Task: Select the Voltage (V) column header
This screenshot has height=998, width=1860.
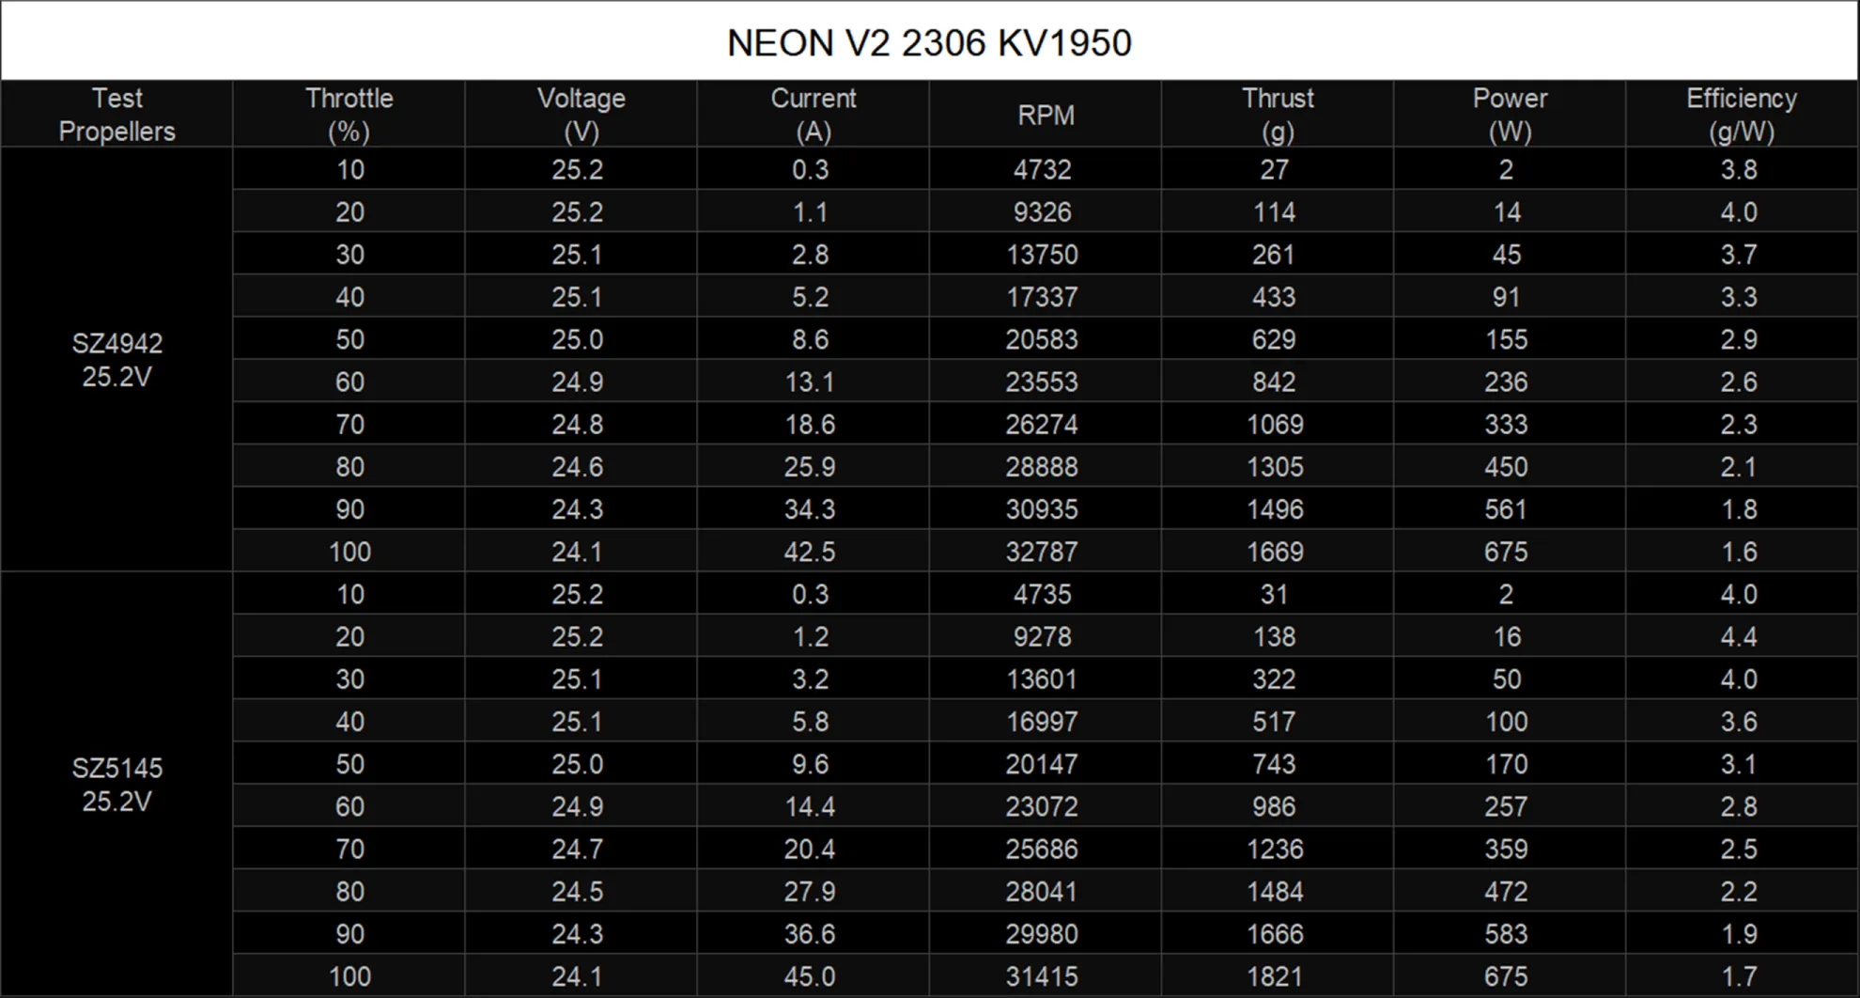Action: (x=581, y=114)
